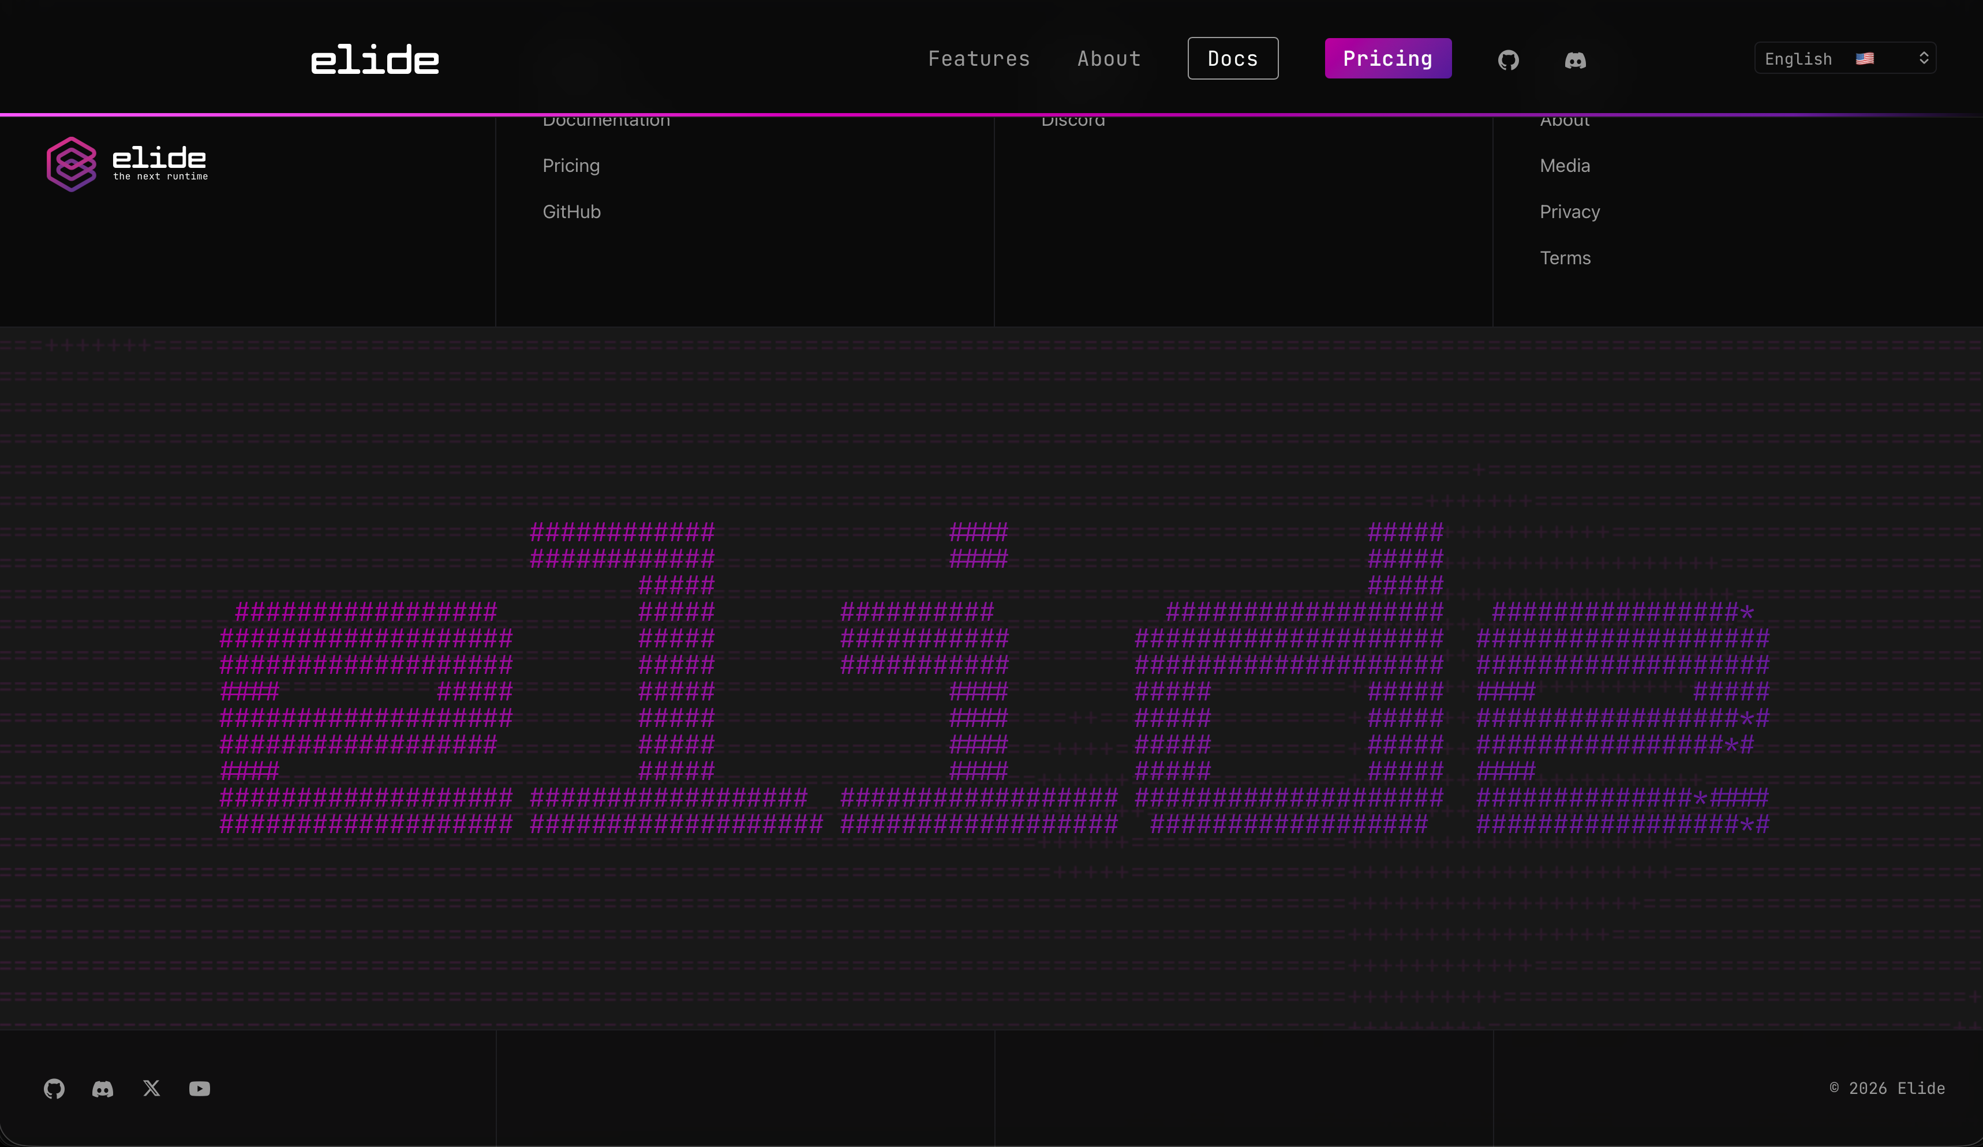Open the YouTube icon in the bottom bar
The image size is (1983, 1147).
coord(200,1089)
